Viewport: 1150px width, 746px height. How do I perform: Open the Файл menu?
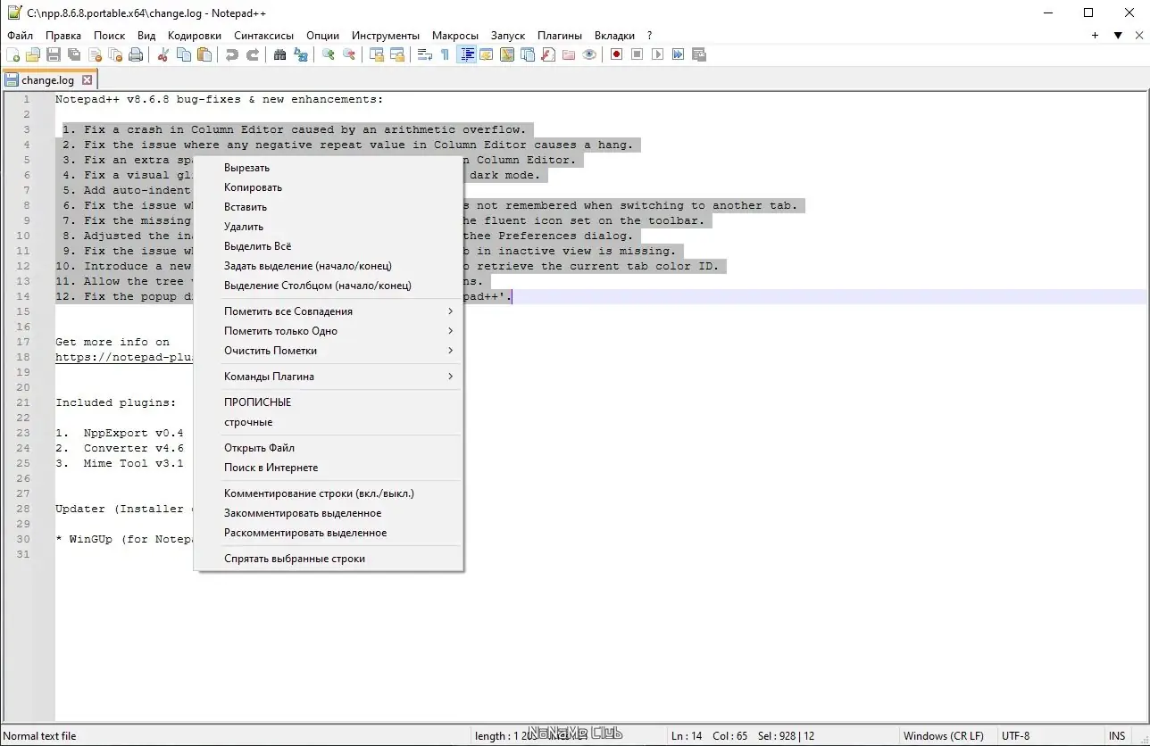(x=21, y=36)
